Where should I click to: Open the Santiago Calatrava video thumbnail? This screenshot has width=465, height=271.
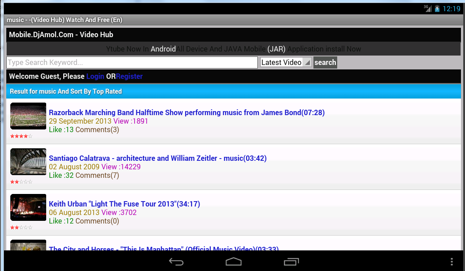point(28,162)
